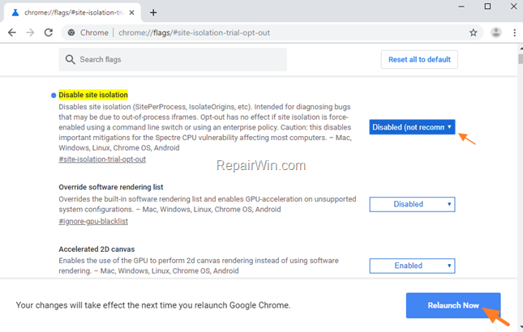Minimize the Chrome window
523x332 pixels.
pyautogui.click(x=461, y=6)
